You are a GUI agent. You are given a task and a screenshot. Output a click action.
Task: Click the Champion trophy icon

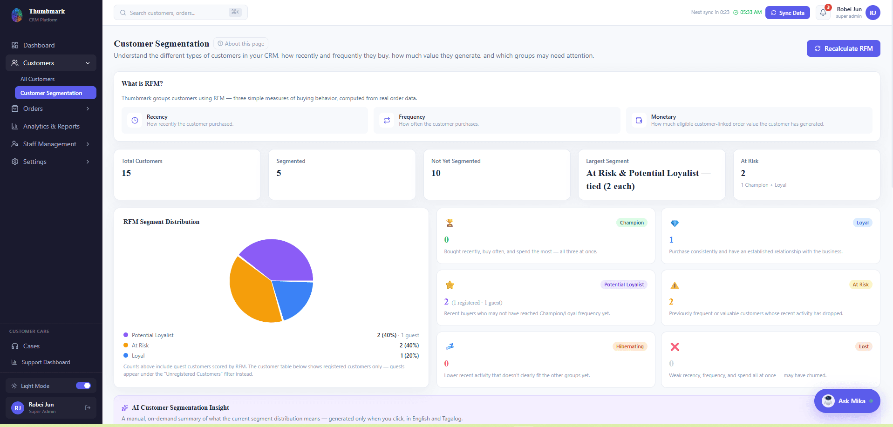(450, 223)
